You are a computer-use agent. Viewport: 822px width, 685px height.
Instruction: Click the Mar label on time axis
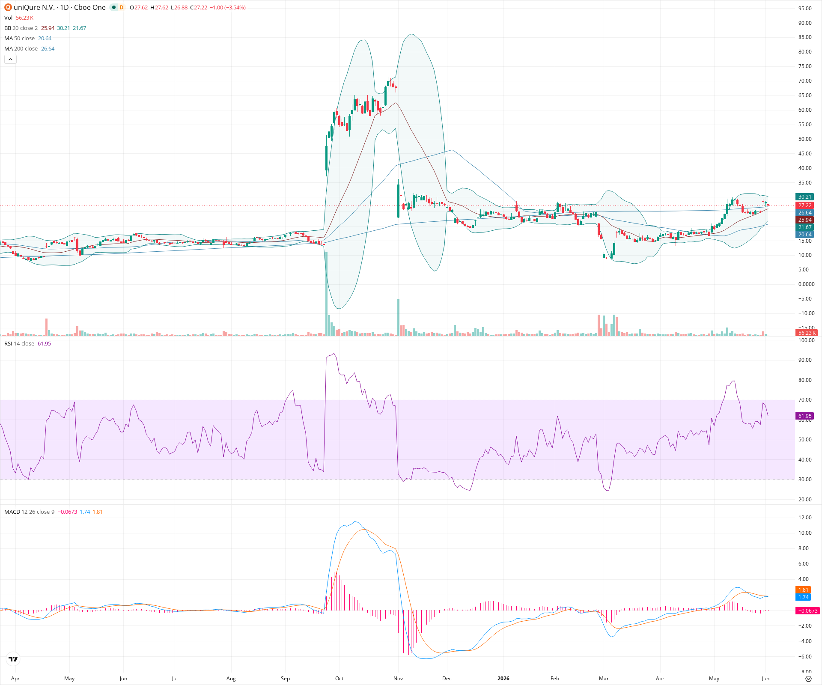[604, 679]
